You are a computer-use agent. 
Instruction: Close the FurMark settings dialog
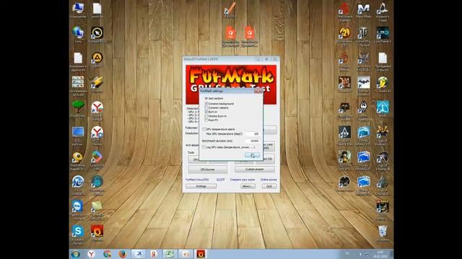[258, 91]
